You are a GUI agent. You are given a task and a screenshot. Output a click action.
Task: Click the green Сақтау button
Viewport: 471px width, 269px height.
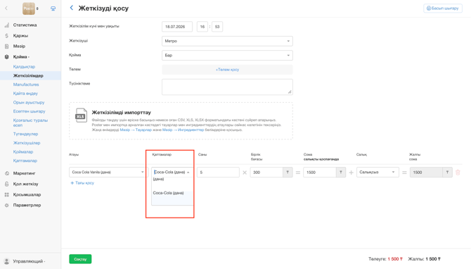coord(80,259)
